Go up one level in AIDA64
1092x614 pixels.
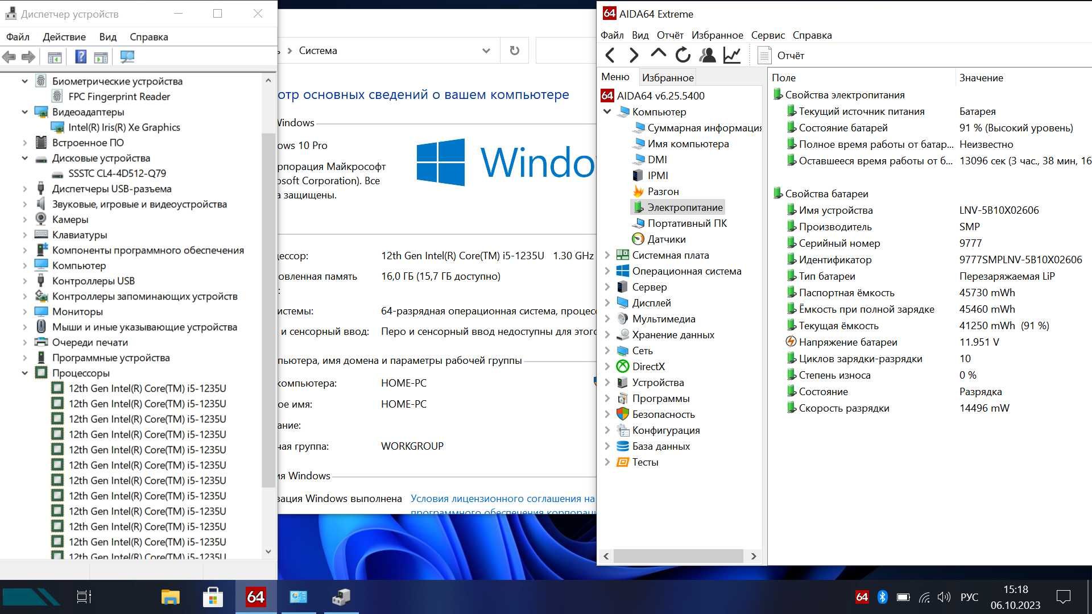[x=658, y=54]
